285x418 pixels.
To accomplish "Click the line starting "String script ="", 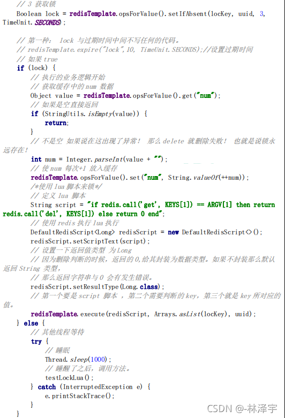I will pyautogui.click(x=153, y=205).
